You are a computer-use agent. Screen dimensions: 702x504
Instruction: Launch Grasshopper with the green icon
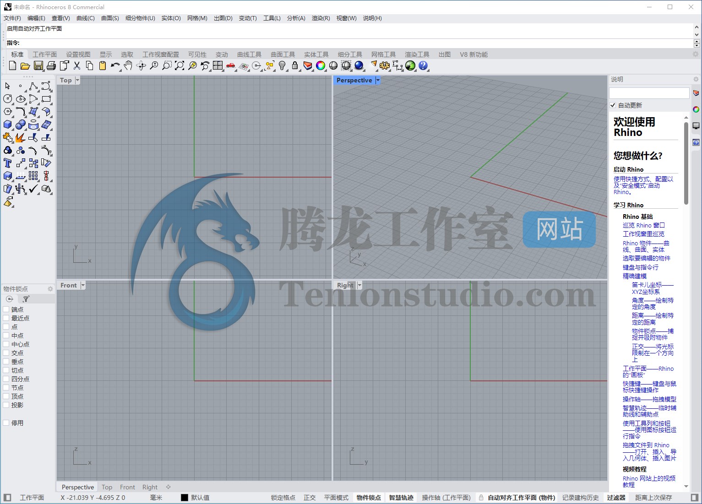coord(410,66)
